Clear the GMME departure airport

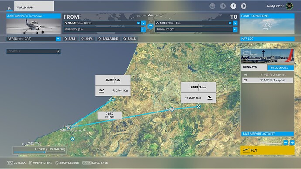pos(138,23)
